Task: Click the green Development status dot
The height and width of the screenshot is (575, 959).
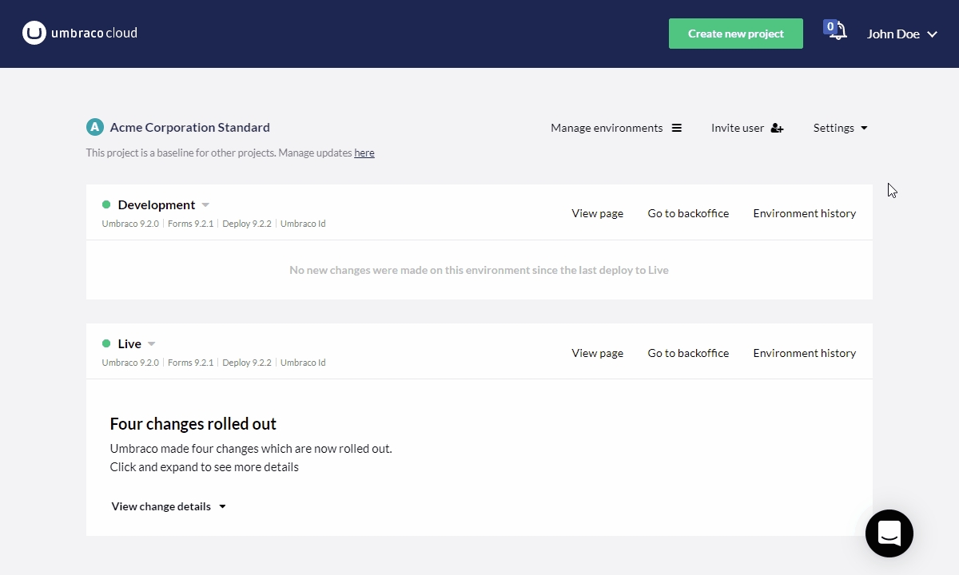Action: click(106, 205)
